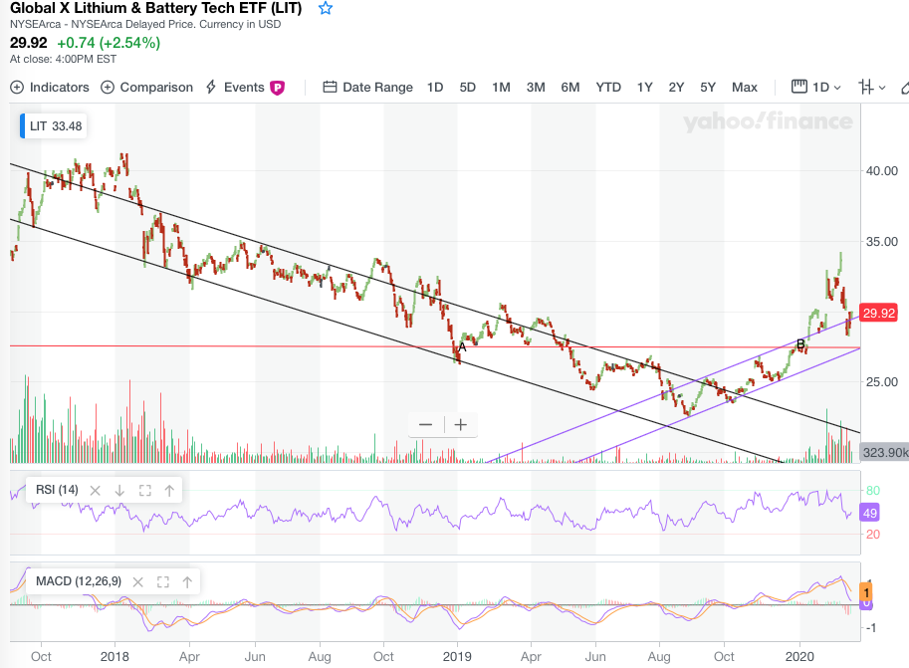Screen dimensions: 909x668
Task: Select the 5D date range
Action: tap(467, 87)
